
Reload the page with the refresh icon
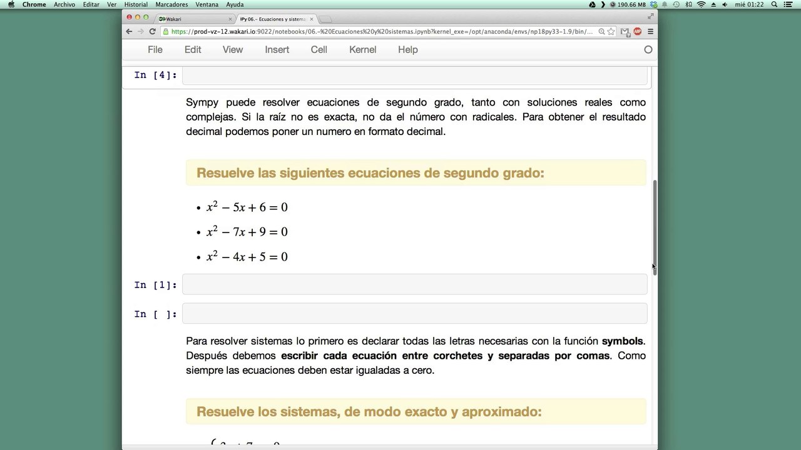(x=152, y=31)
